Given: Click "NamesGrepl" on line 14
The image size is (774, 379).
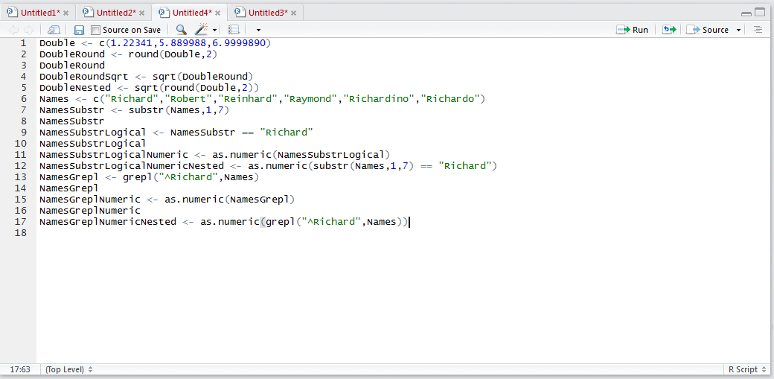Looking at the screenshot, I should point(69,188).
